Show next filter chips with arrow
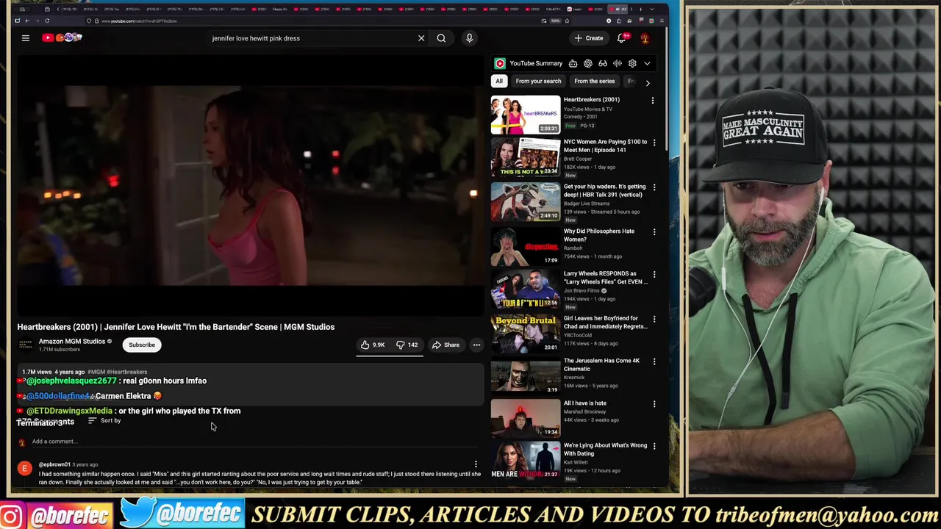Screen dimensions: 941x529 (648, 82)
